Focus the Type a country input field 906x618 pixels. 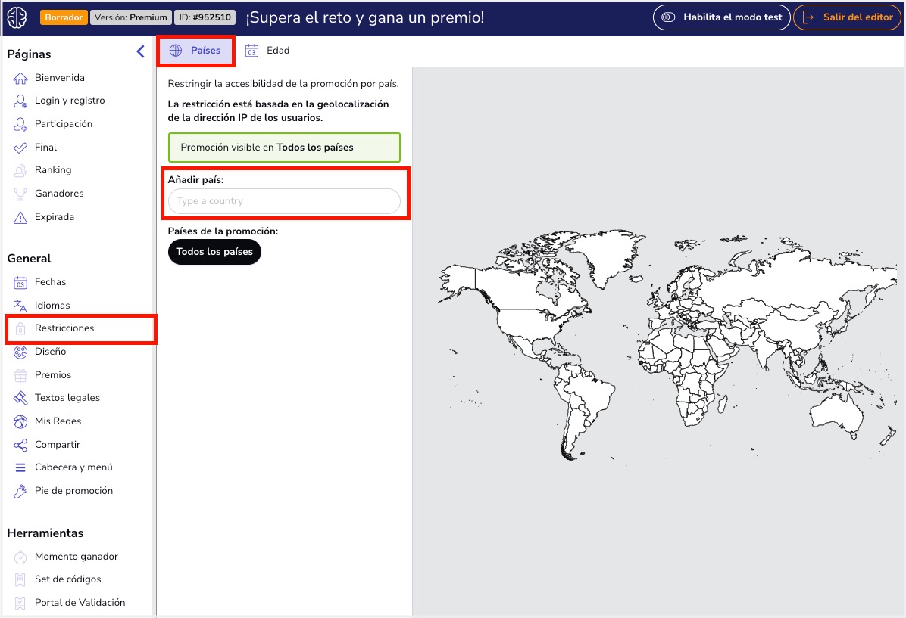(284, 201)
